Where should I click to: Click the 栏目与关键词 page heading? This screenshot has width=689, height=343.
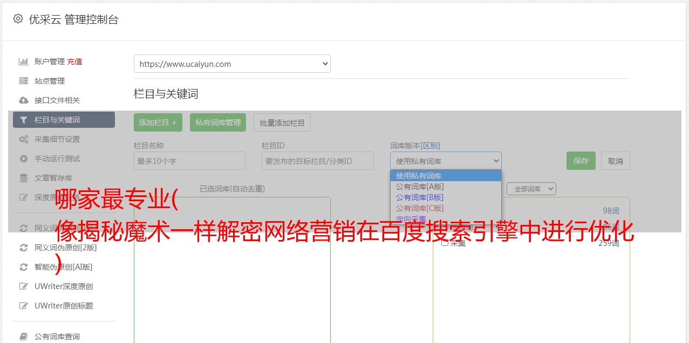(x=166, y=94)
